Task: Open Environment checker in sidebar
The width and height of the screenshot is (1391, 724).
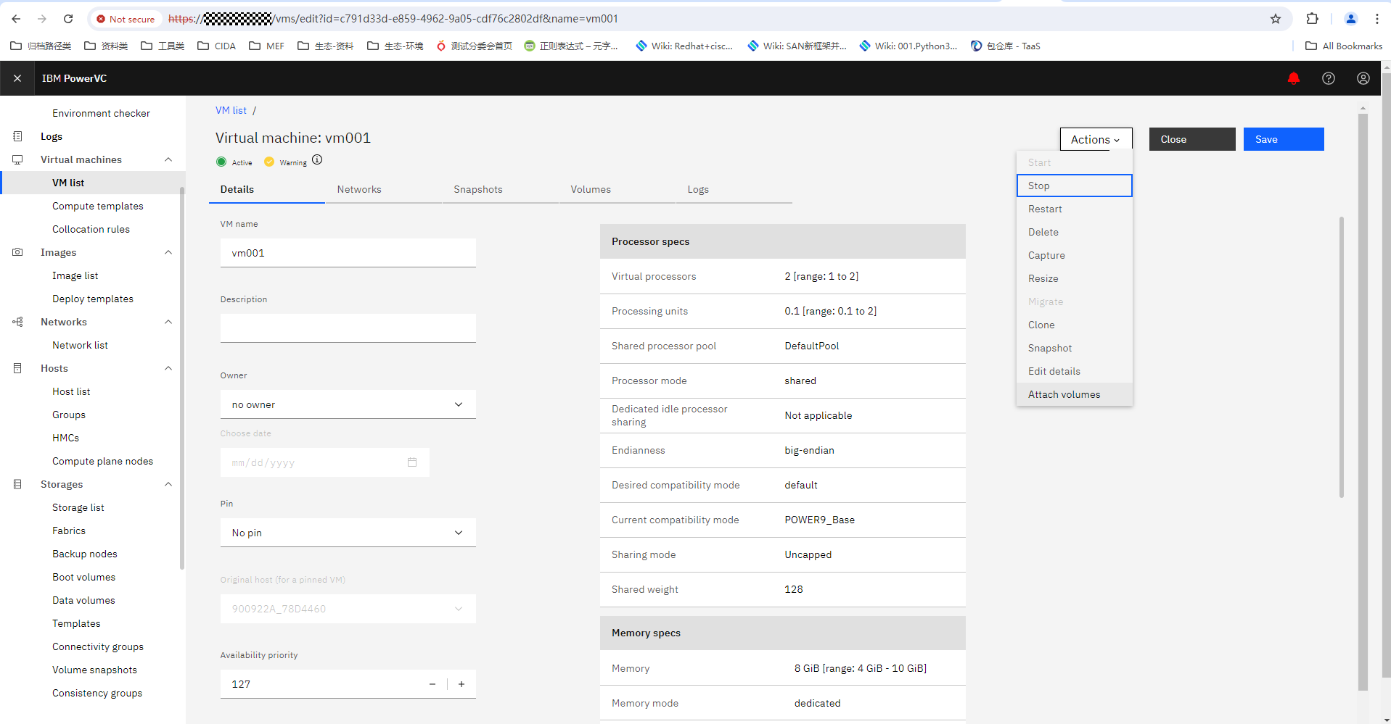Action: (x=101, y=113)
